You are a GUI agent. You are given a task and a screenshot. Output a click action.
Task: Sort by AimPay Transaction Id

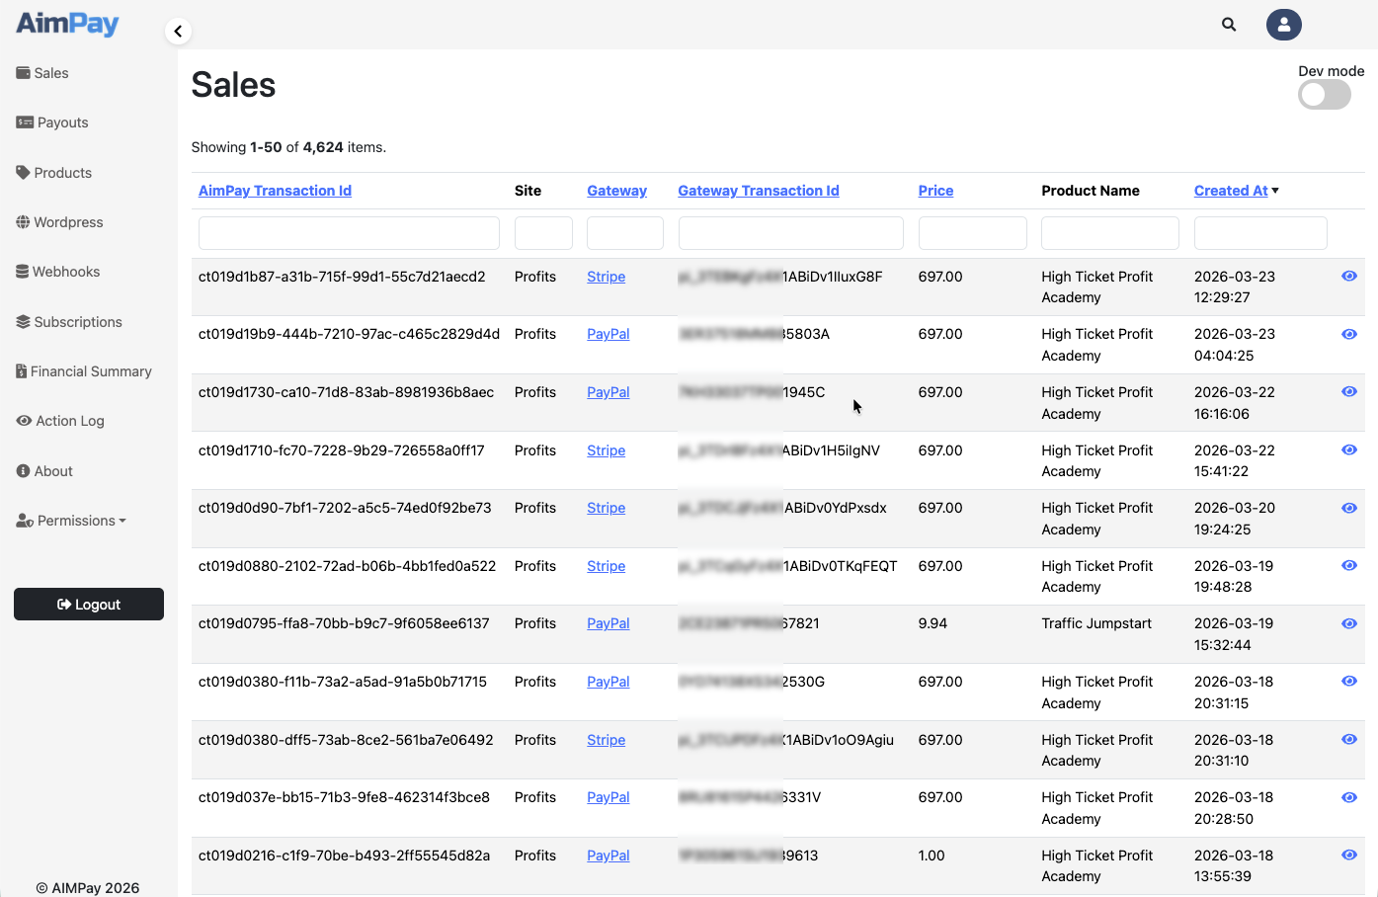275,191
